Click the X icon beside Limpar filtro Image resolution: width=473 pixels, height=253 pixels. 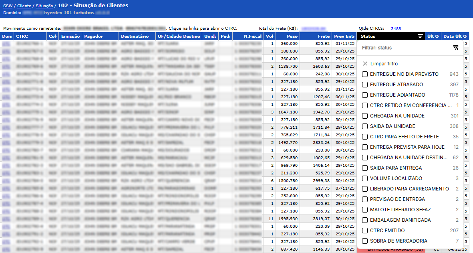[364, 64]
